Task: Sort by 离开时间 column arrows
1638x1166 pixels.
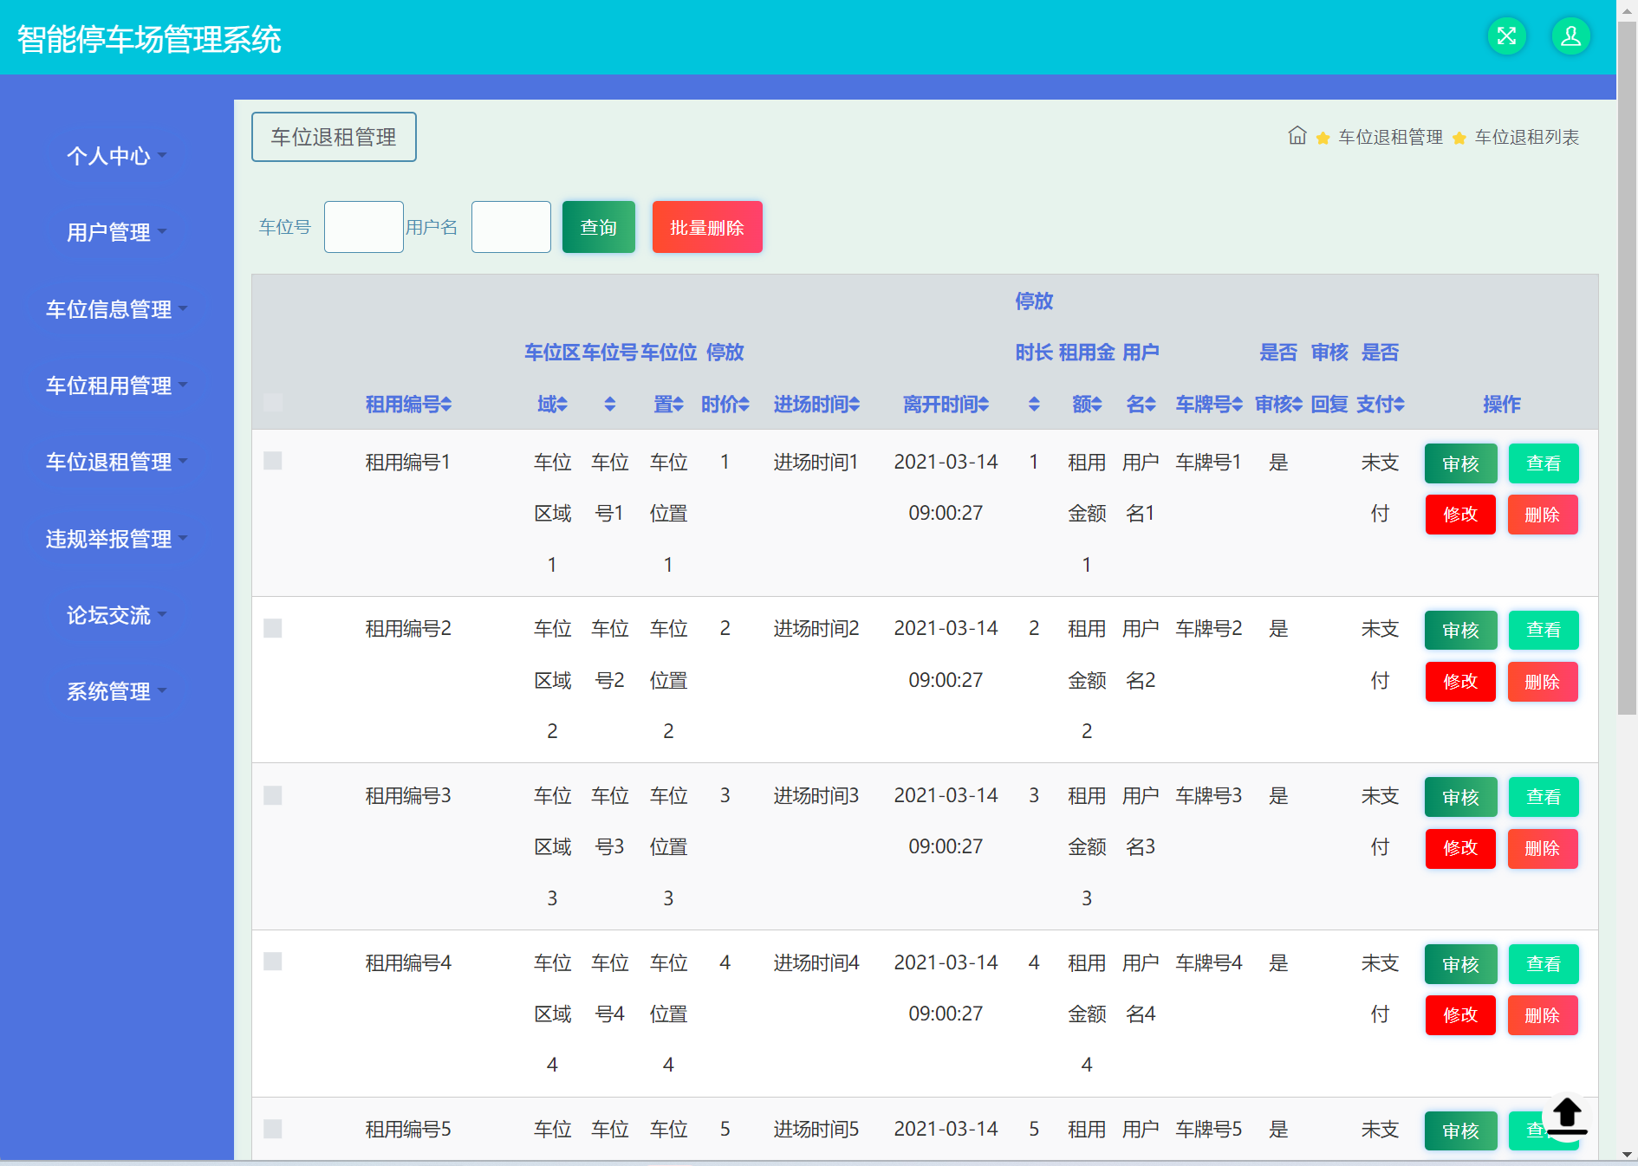Action: [983, 404]
